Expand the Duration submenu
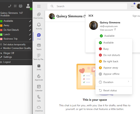The image size is (140, 114). click(114, 82)
